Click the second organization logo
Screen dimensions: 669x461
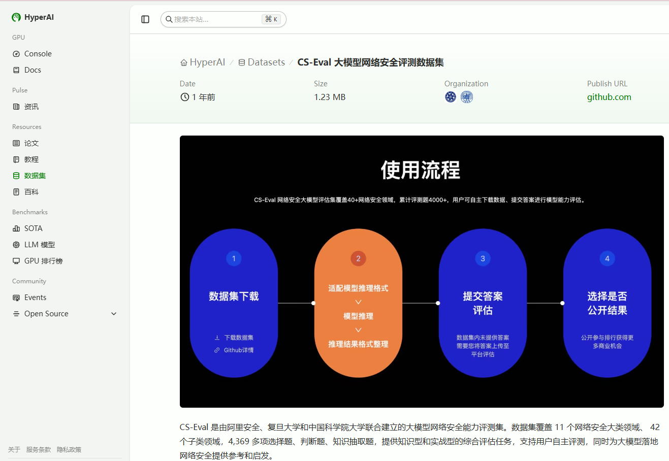pyautogui.click(x=467, y=97)
